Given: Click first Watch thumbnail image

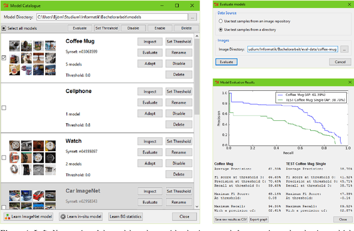Looking at the screenshot, I should point(14,146).
